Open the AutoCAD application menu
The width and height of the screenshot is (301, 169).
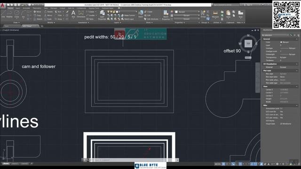click(2, 5)
